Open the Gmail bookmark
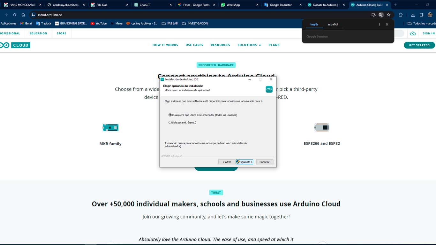Screen dimensions: 436x245 pyautogui.click(x=26, y=23)
